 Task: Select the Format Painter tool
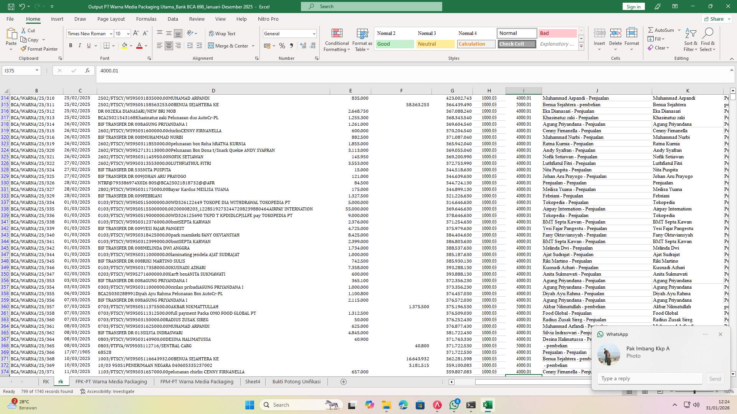pos(40,49)
